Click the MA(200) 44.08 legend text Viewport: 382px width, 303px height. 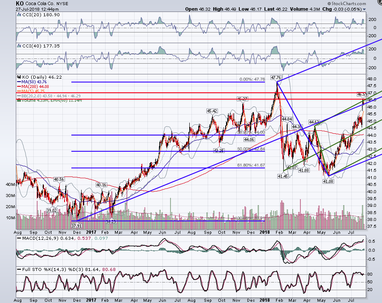pos(35,87)
